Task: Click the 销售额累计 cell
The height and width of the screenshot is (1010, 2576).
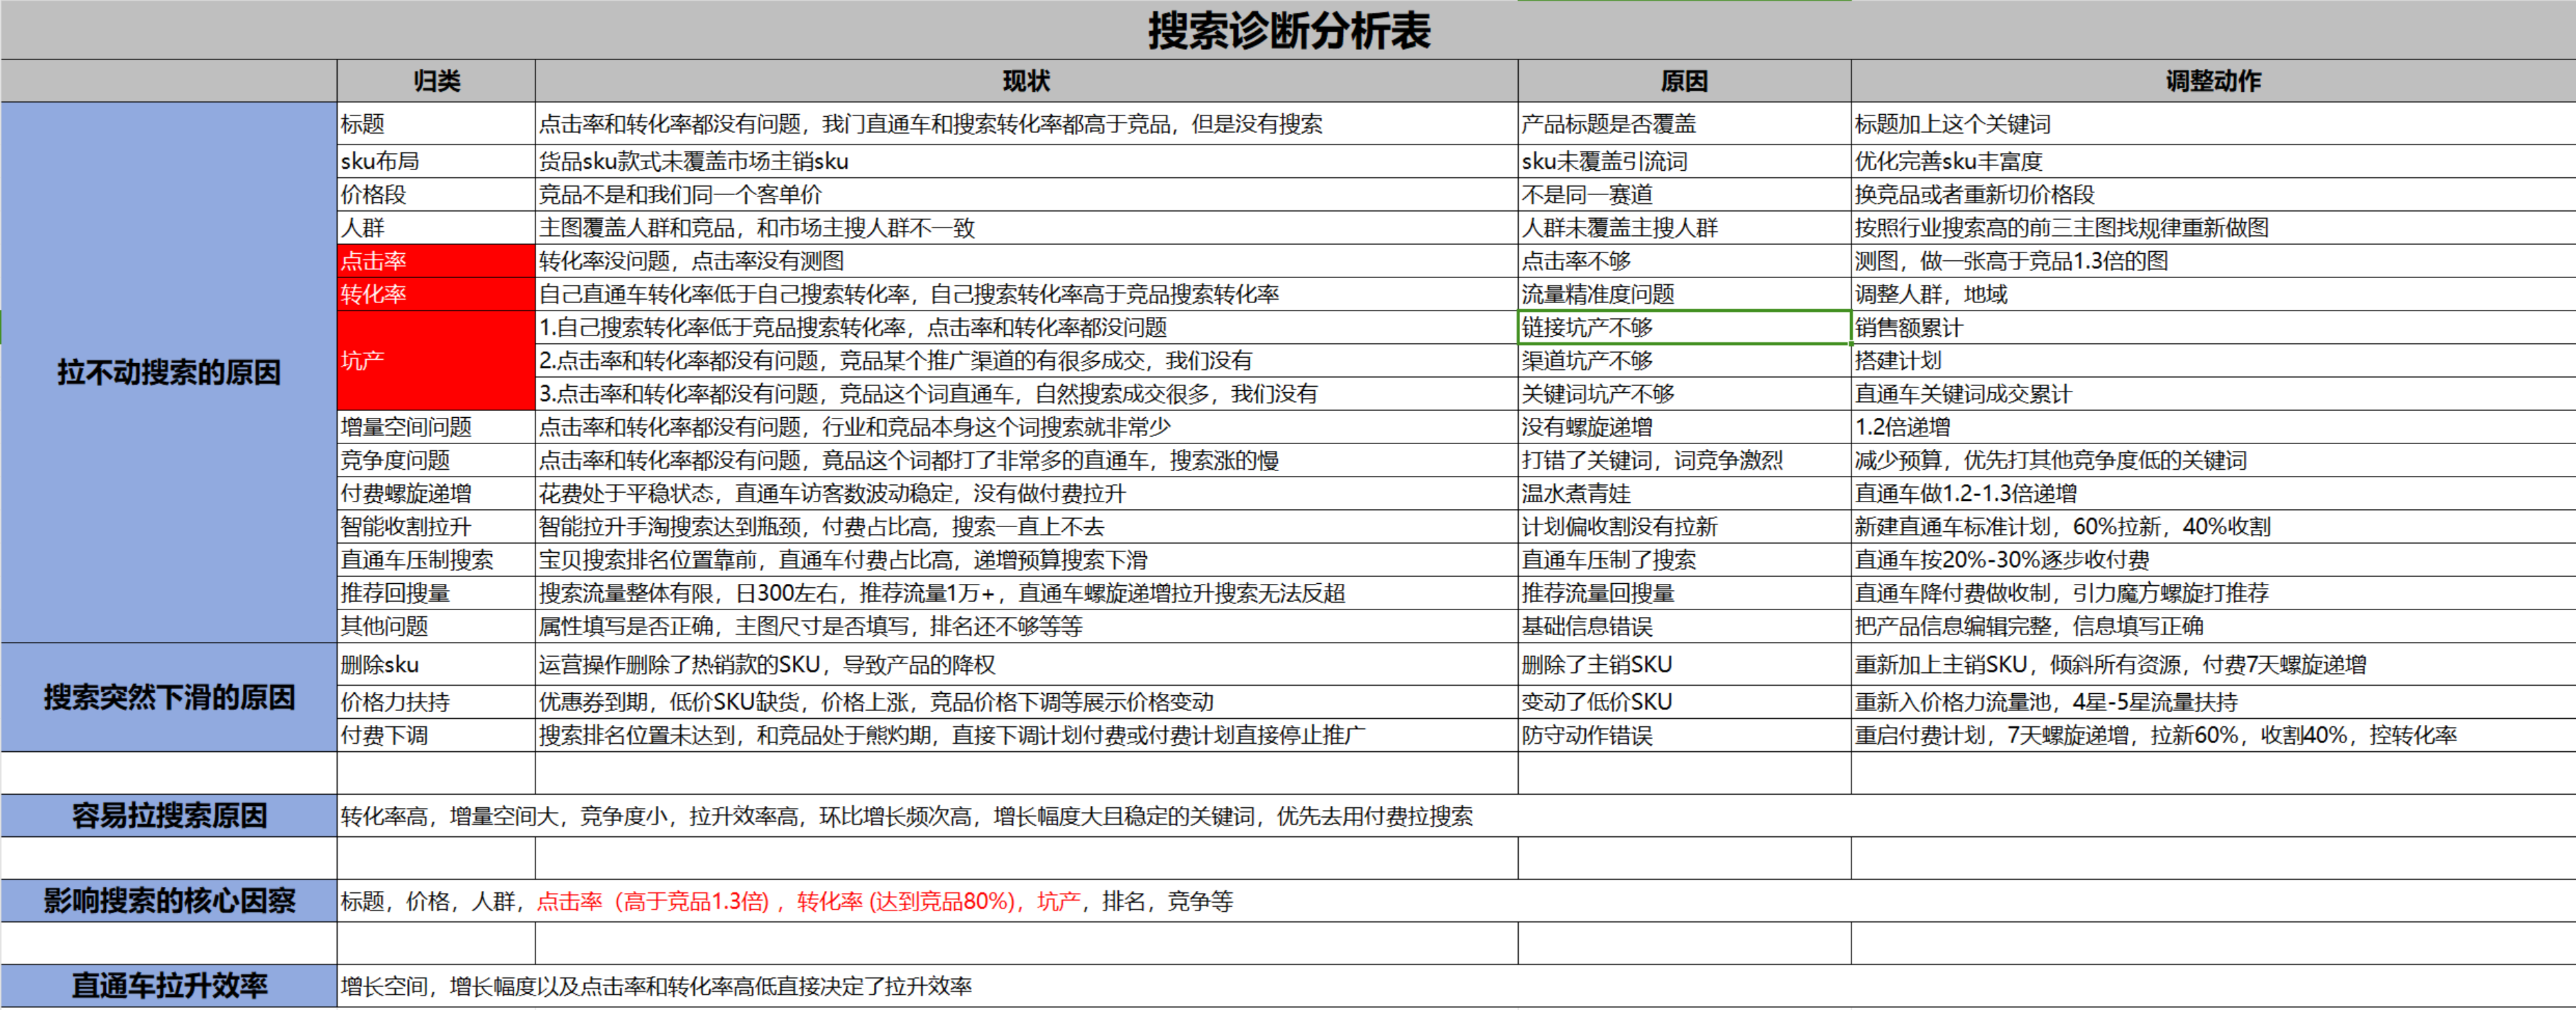Action: tap(2213, 327)
